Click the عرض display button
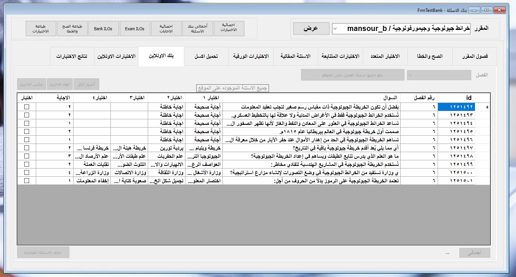 pyautogui.click(x=311, y=28)
